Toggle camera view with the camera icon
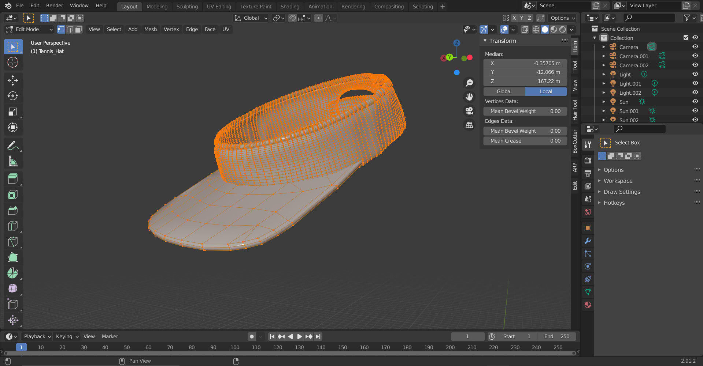This screenshot has width=703, height=366. [469, 111]
